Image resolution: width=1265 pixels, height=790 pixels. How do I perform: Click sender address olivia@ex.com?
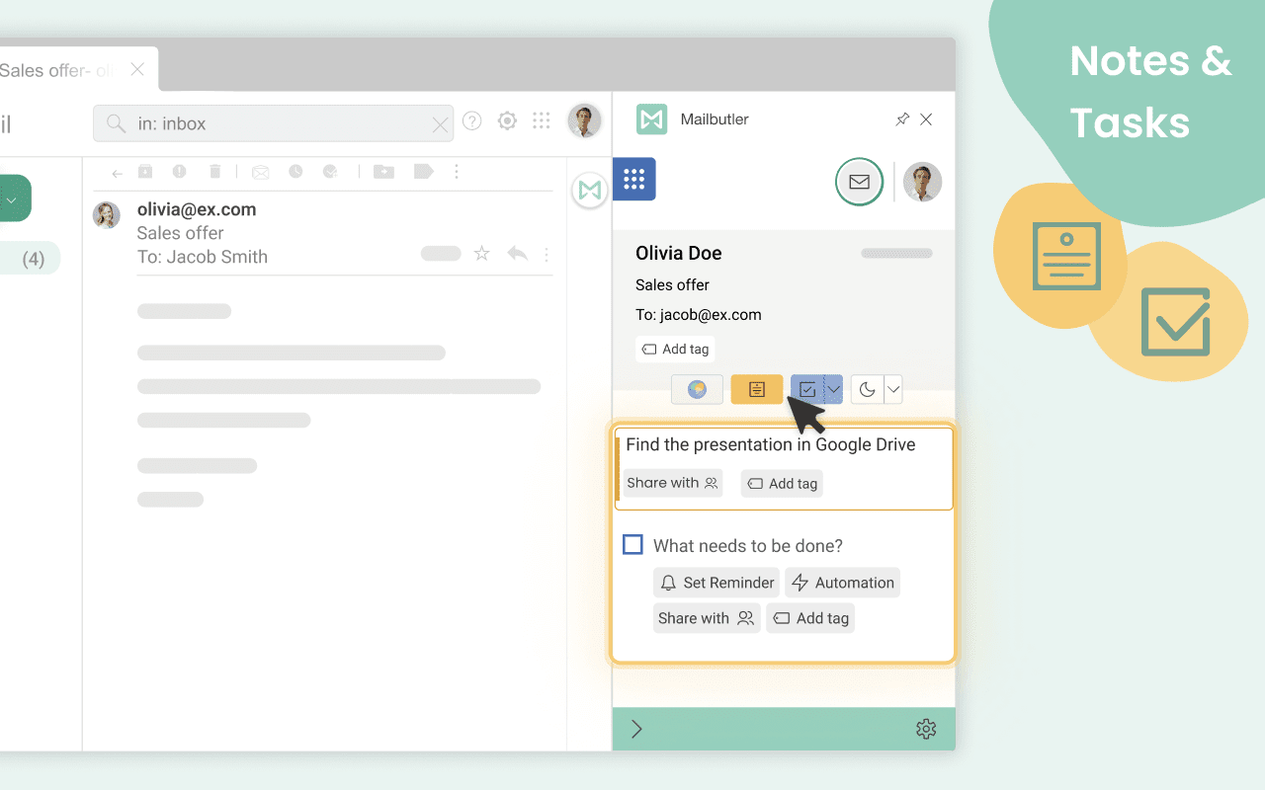197,209
